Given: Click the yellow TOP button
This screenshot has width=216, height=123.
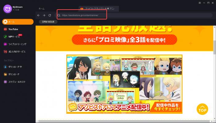Looking at the screenshot, I should (202, 109).
